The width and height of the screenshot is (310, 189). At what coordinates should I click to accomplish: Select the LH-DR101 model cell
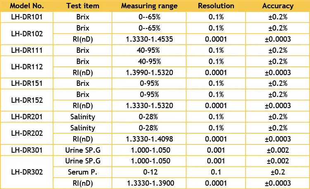(x=26, y=17)
